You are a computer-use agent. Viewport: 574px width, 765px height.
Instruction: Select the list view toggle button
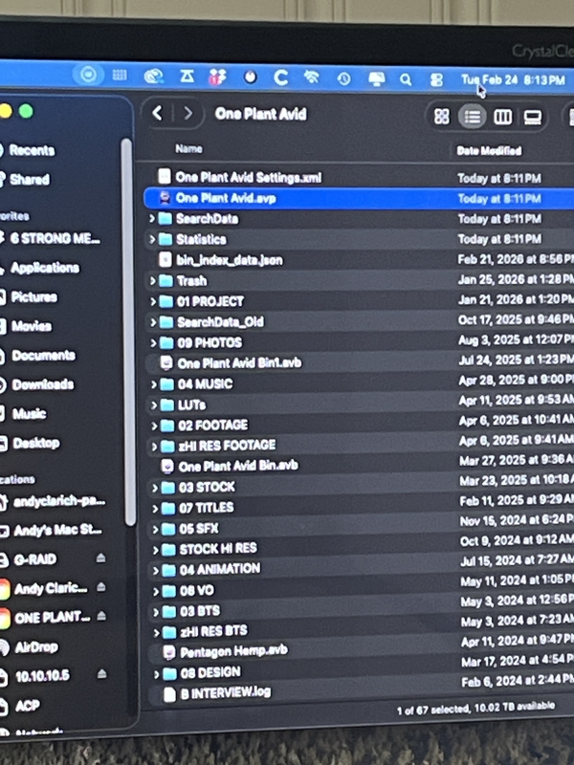click(x=472, y=117)
